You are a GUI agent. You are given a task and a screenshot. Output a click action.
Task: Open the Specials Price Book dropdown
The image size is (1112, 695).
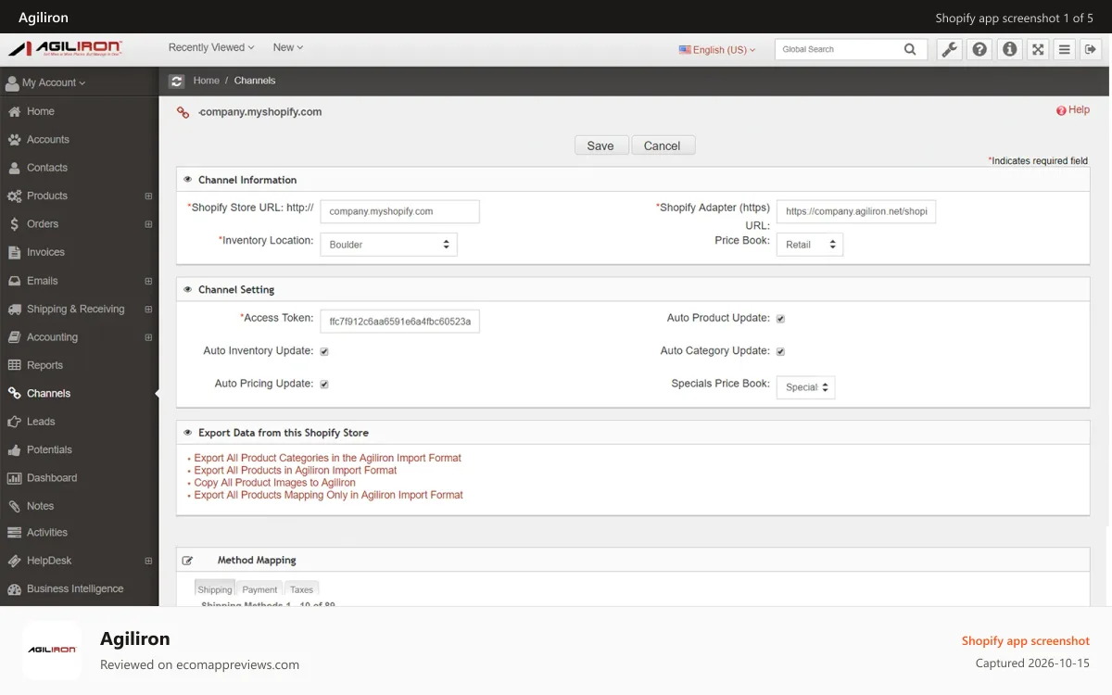point(805,387)
